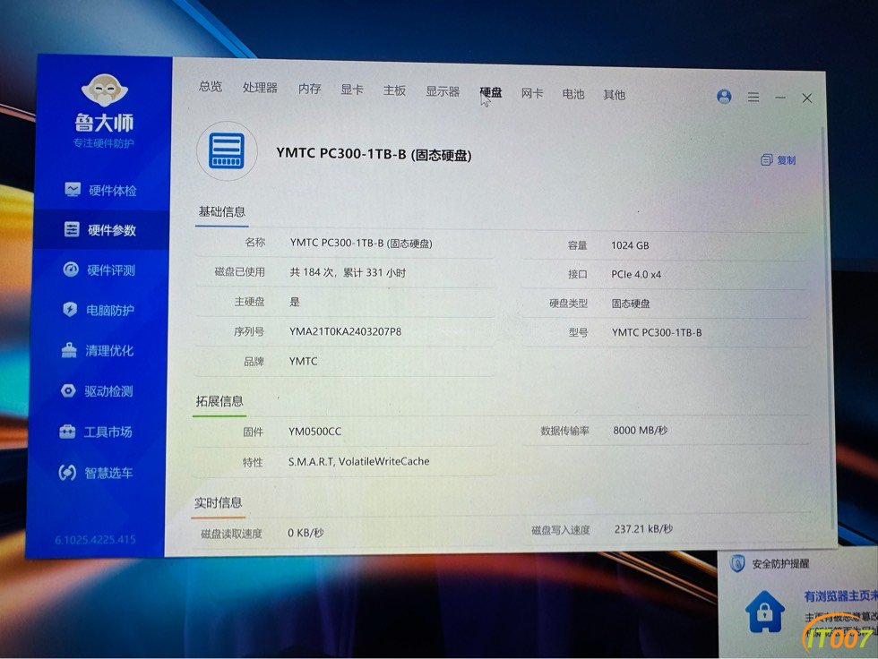Select 硬件参数 in the sidebar
Image resolution: width=878 pixels, height=659 pixels.
(99, 230)
